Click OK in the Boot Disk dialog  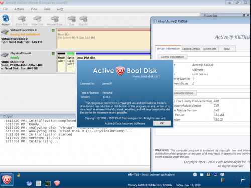pos(162,123)
